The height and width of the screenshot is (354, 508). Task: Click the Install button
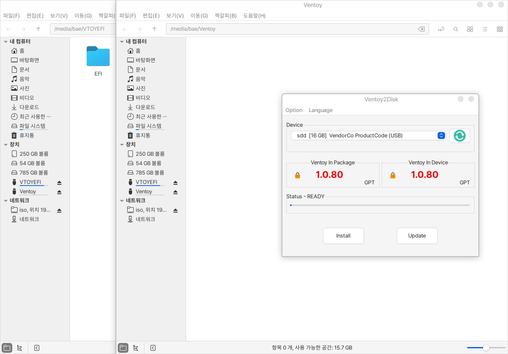click(343, 236)
